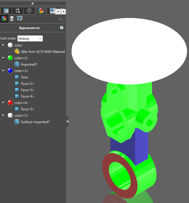Select the Imported1 tree item label

[x=29, y=64]
